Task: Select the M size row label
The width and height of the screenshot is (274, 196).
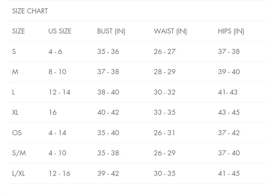Action: coord(15,72)
